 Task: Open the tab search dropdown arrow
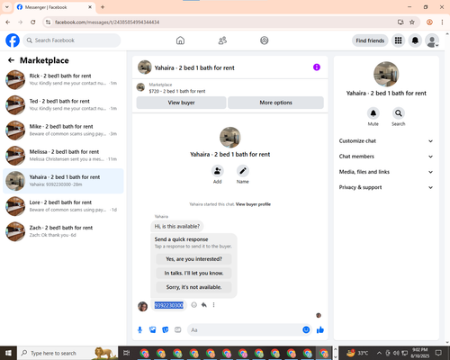point(7,7)
